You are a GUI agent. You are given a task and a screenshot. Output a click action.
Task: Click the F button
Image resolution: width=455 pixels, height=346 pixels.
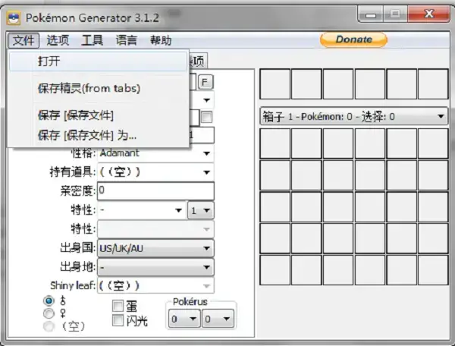(206, 82)
